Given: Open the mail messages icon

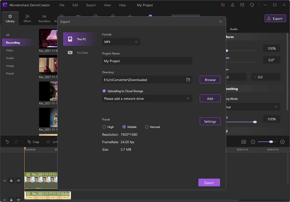Looking at the screenshot, I should [242, 5].
